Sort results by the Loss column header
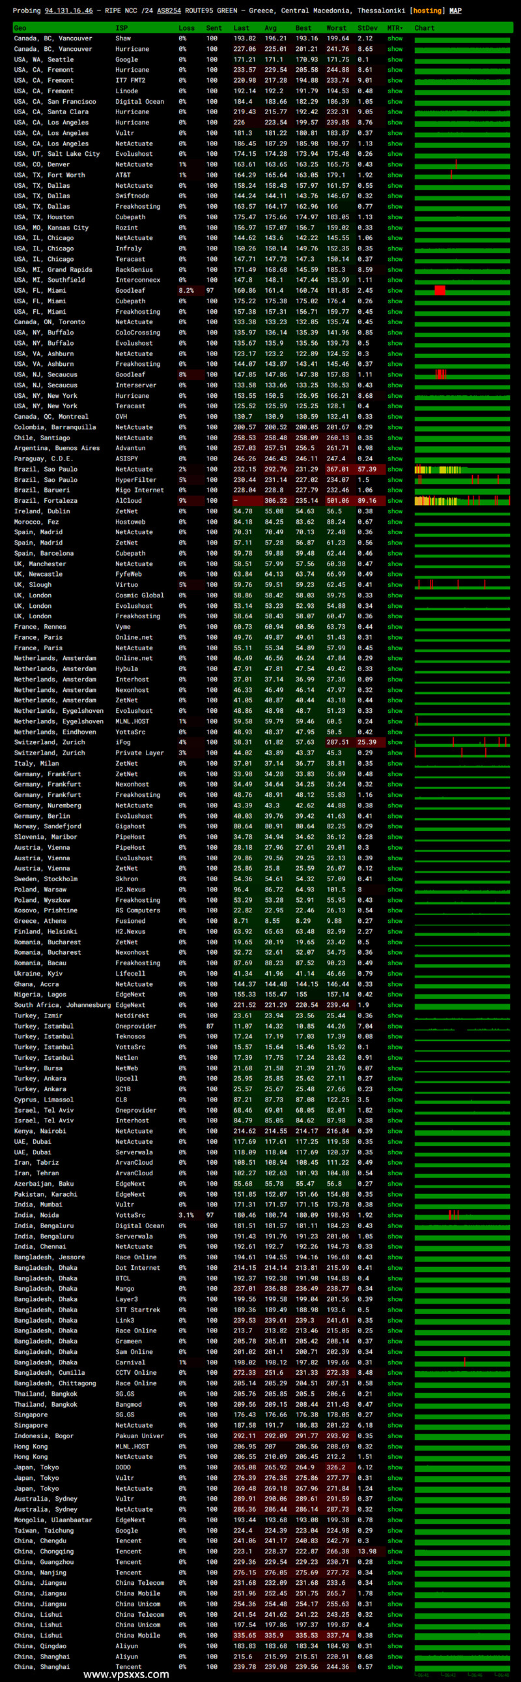Image resolution: width=521 pixels, height=1682 pixels. coord(186,28)
